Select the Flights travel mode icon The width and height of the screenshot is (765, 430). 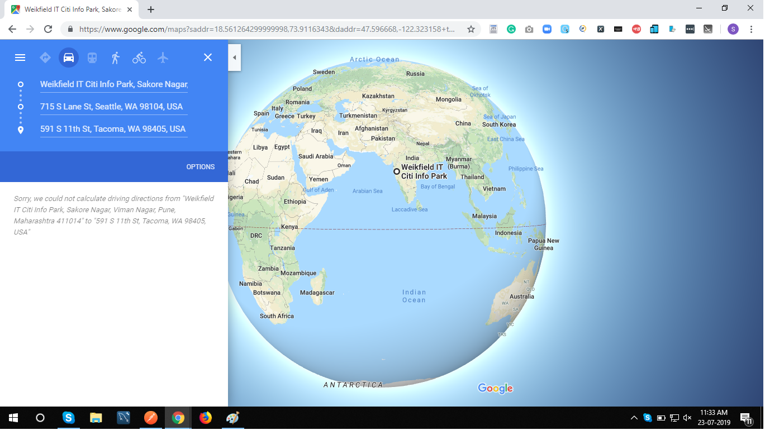pos(163,58)
